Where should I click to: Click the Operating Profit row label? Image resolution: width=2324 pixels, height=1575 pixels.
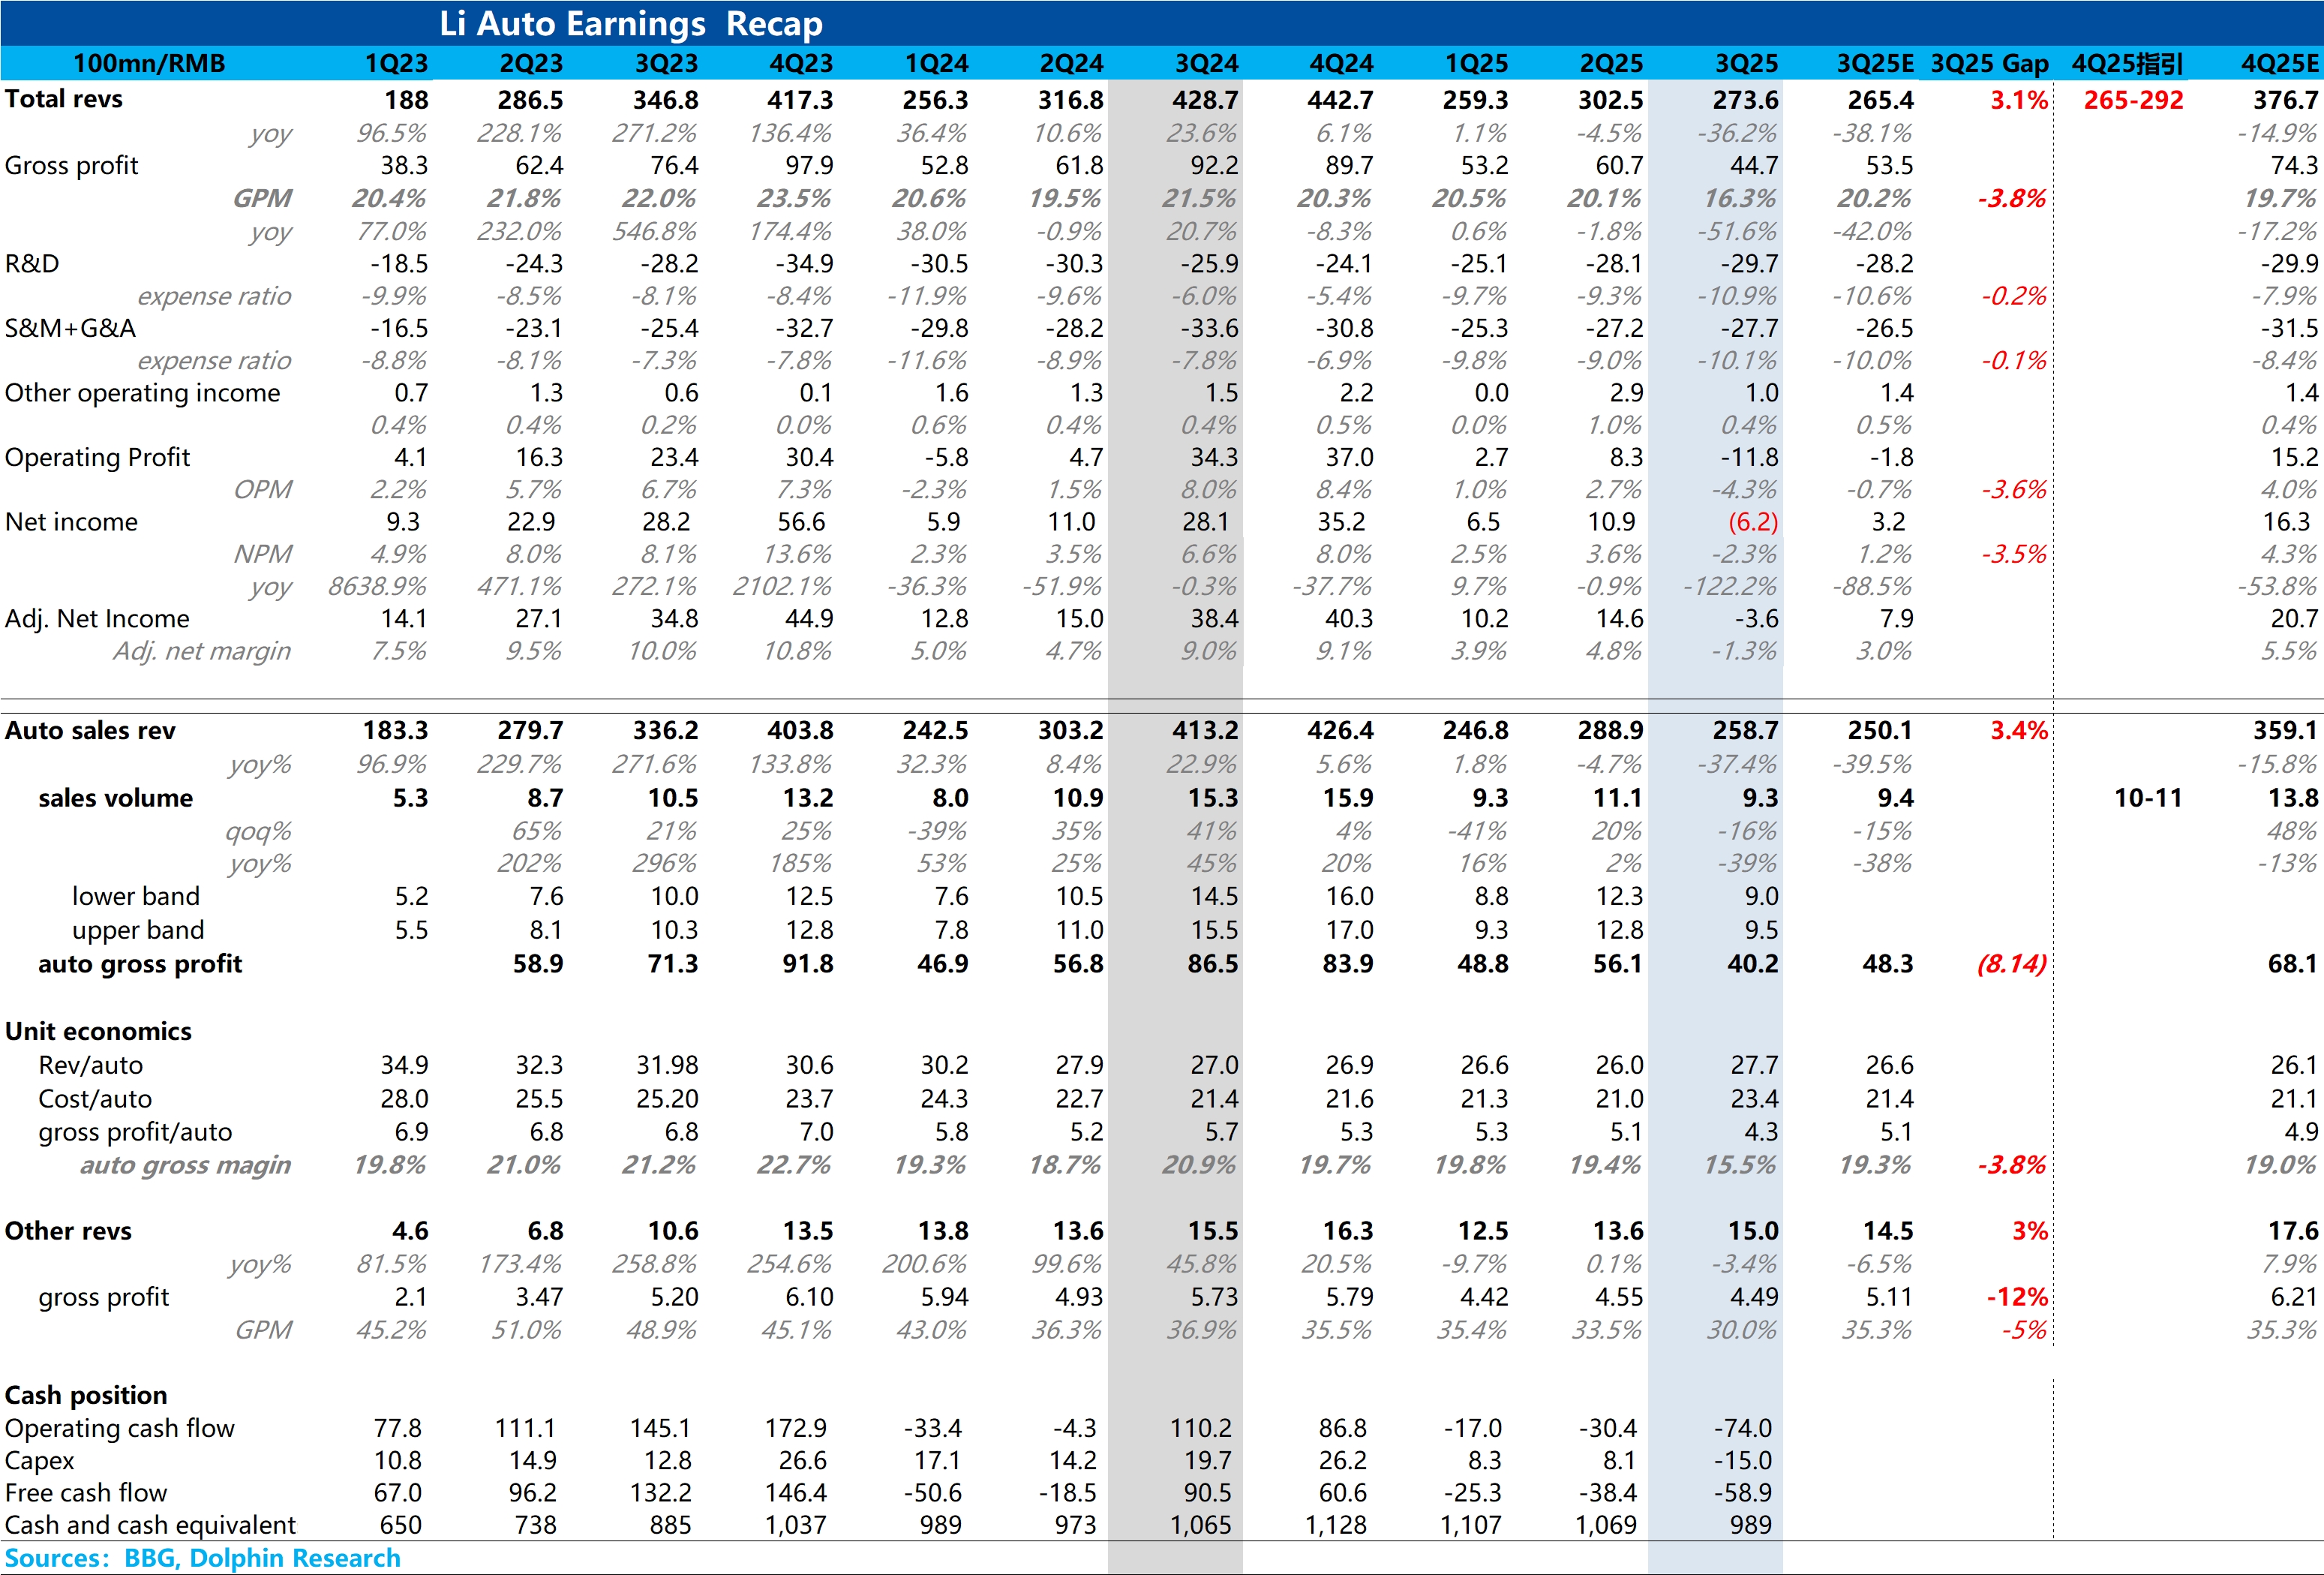point(97,457)
